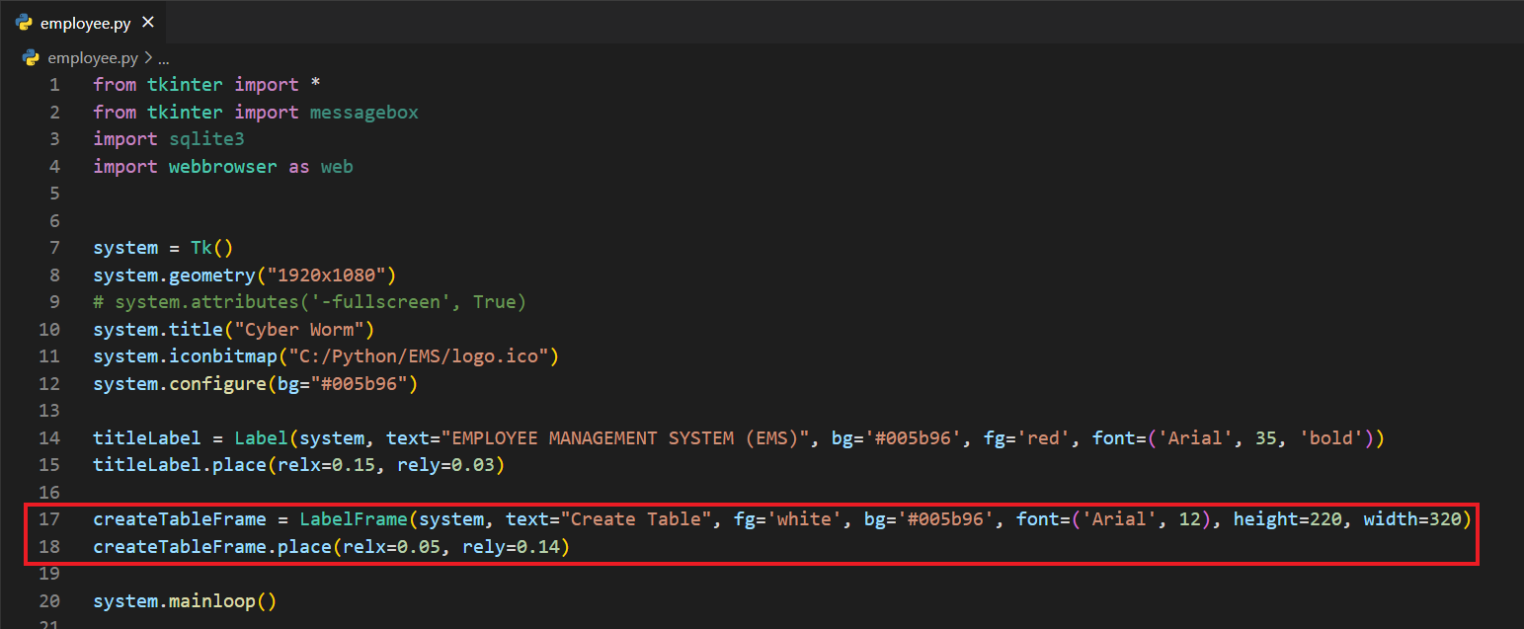This screenshot has height=629, width=1524.
Task: Click line number 1 in the gutter
Action: [x=54, y=85]
